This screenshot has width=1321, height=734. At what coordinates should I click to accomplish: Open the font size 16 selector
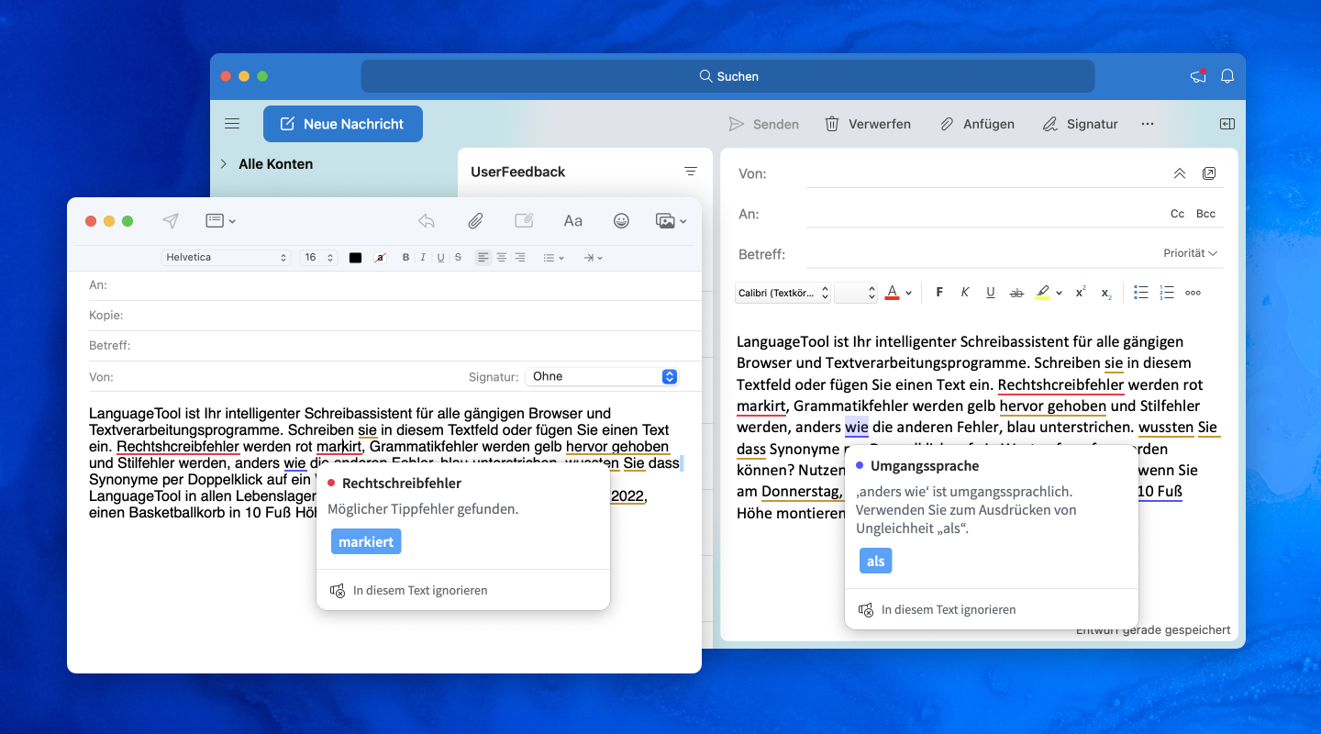pyautogui.click(x=318, y=258)
